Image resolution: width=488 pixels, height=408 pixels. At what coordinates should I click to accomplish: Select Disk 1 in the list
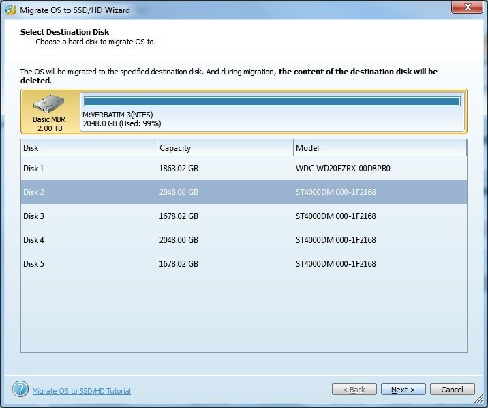coord(244,169)
